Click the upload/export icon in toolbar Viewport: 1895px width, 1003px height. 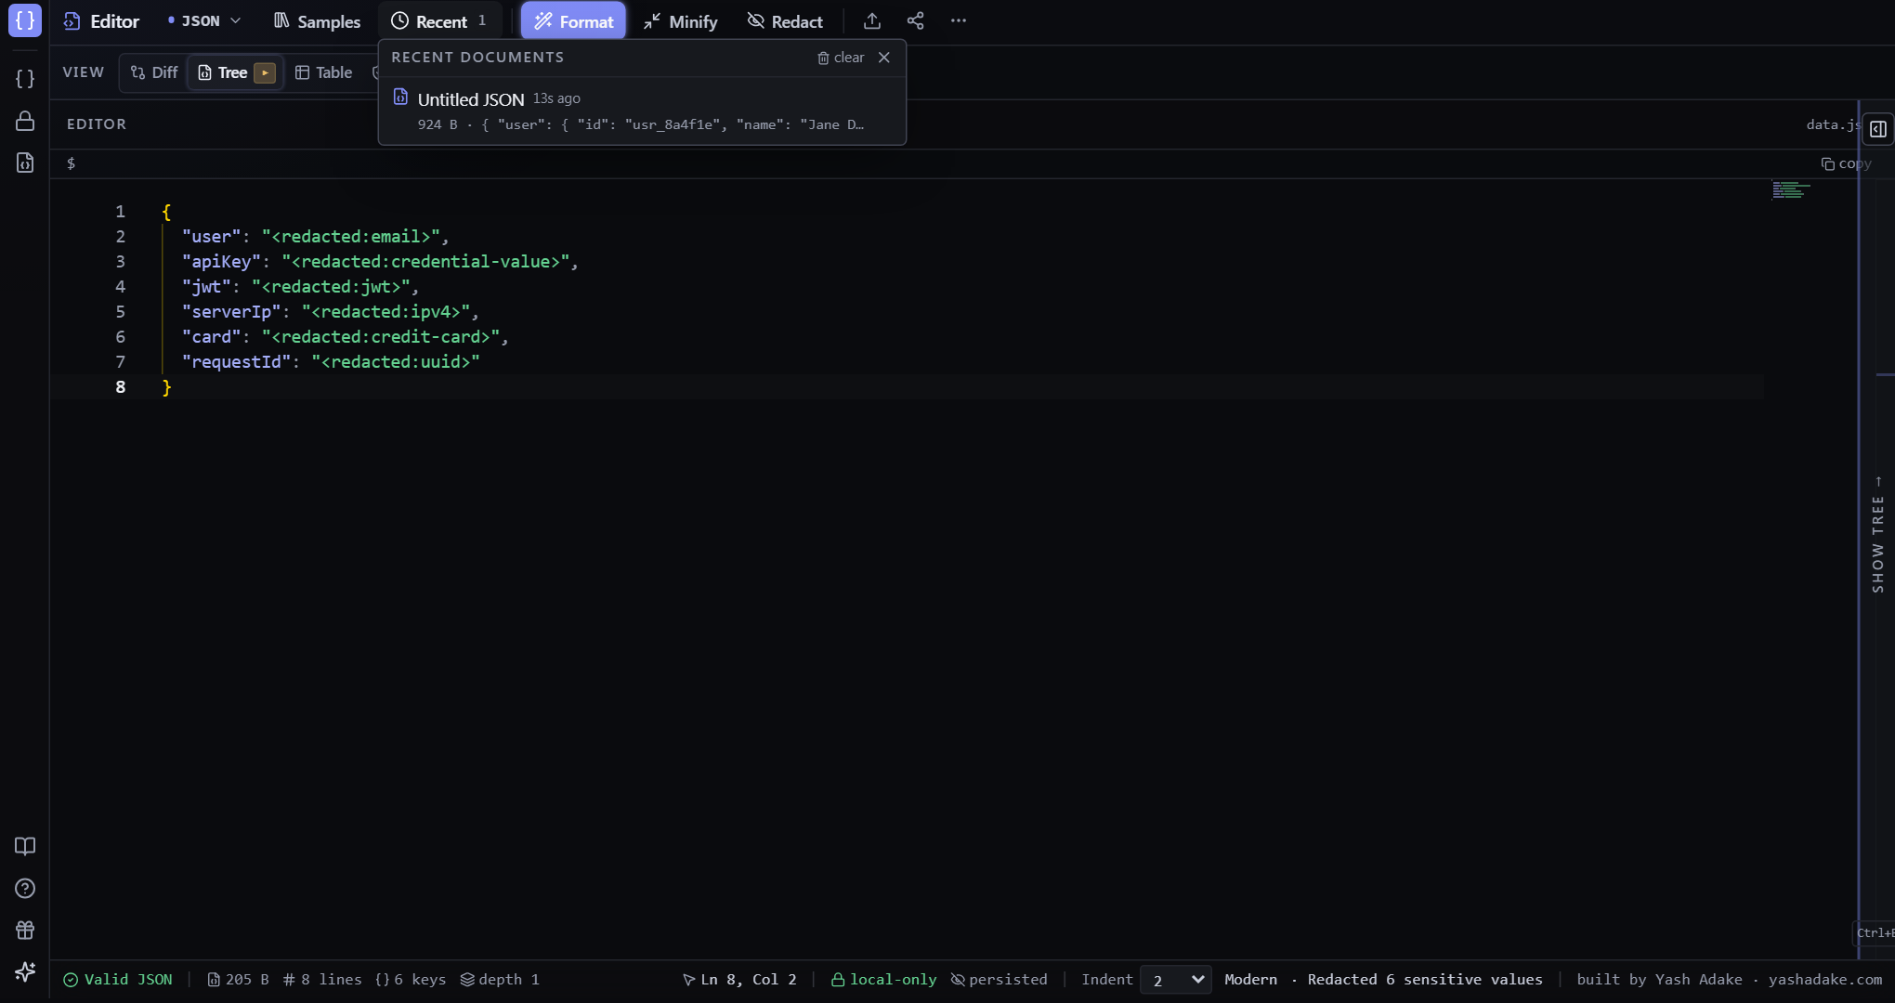point(871,20)
